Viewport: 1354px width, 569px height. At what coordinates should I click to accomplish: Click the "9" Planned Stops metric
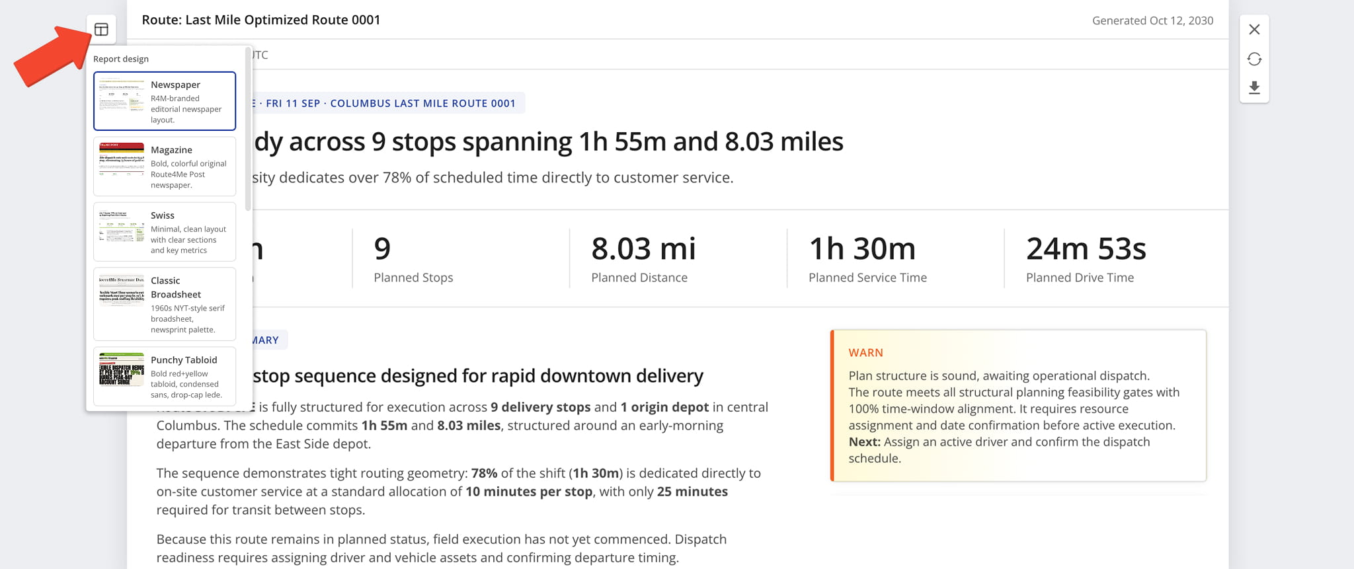point(382,248)
